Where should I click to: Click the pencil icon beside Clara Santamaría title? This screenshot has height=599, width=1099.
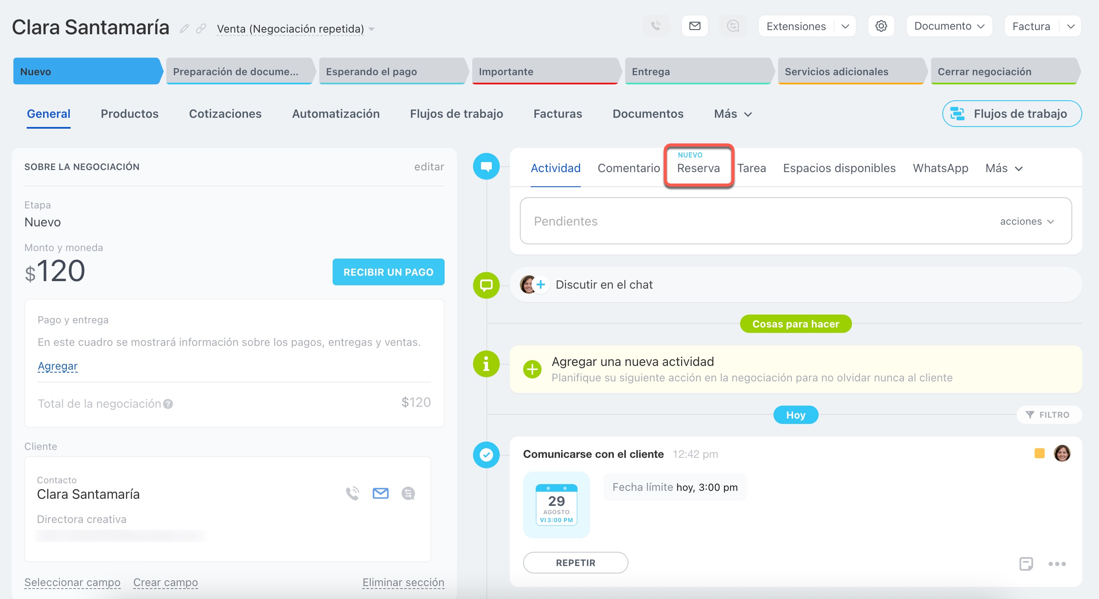coord(184,28)
